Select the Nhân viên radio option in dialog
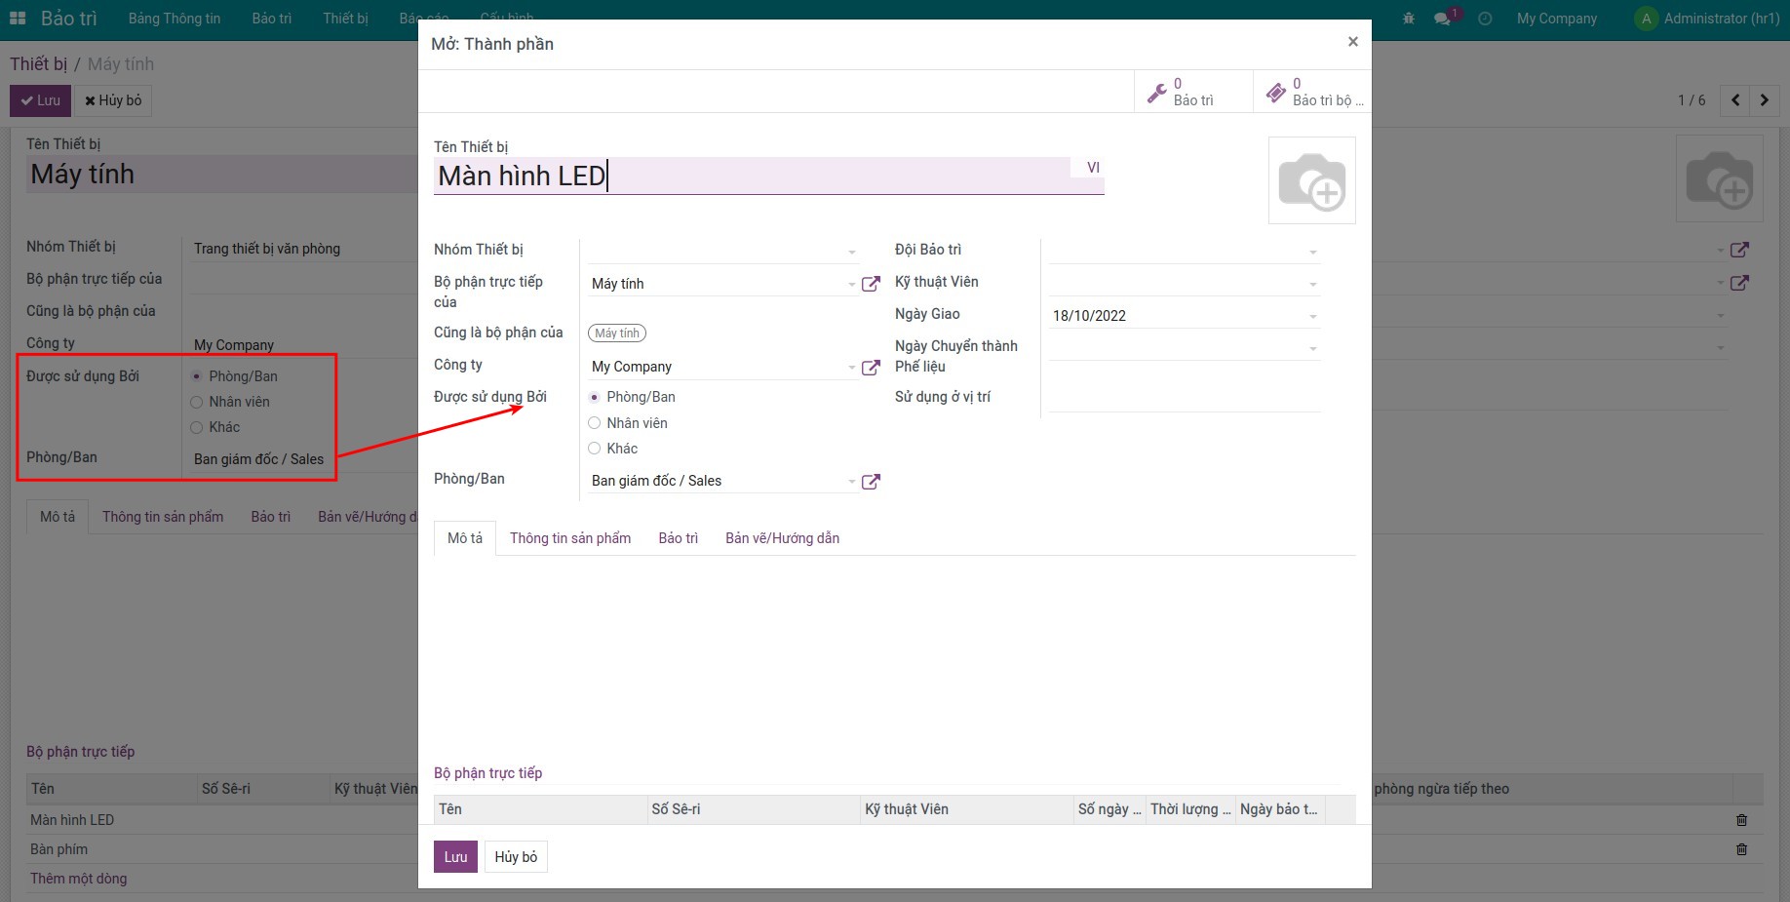The width and height of the screenshot is (1790, 902). 595,423
